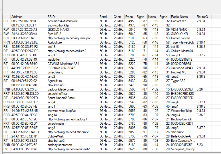Sort by the Address column header
The height and width of the screenshot is (154, 221).
[29, 17]
